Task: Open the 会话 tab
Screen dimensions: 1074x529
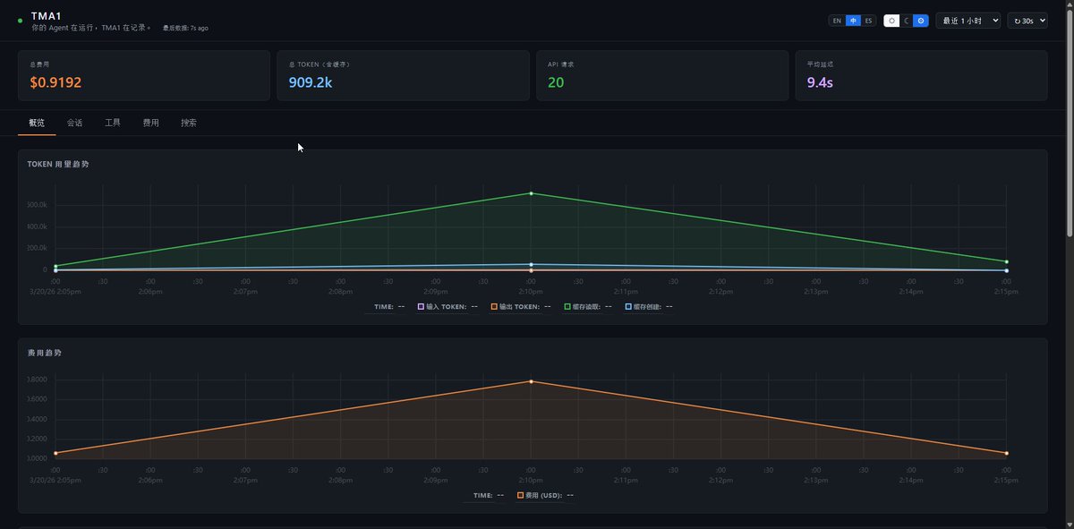Action: 74,123
